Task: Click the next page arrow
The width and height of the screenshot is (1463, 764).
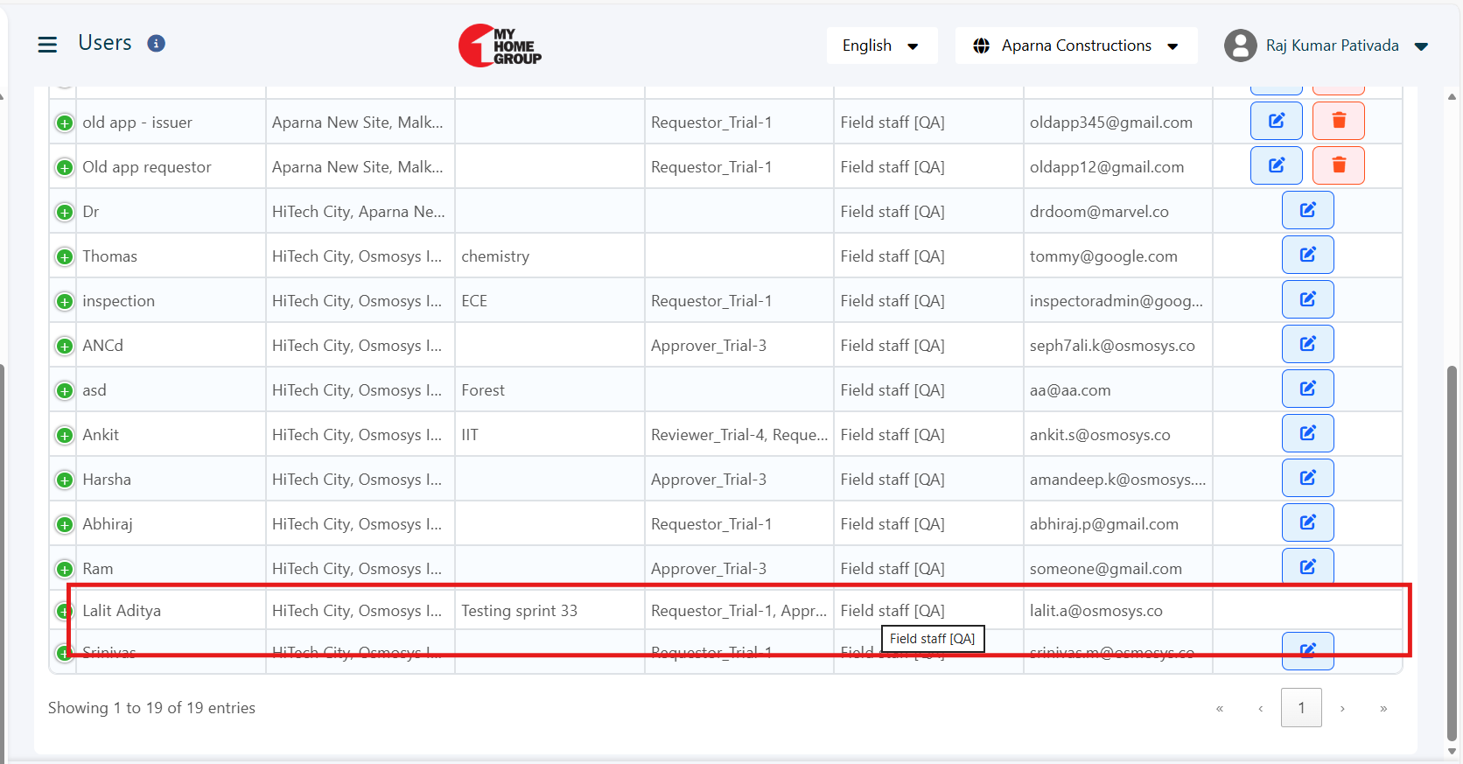Action: [1342, 708]
